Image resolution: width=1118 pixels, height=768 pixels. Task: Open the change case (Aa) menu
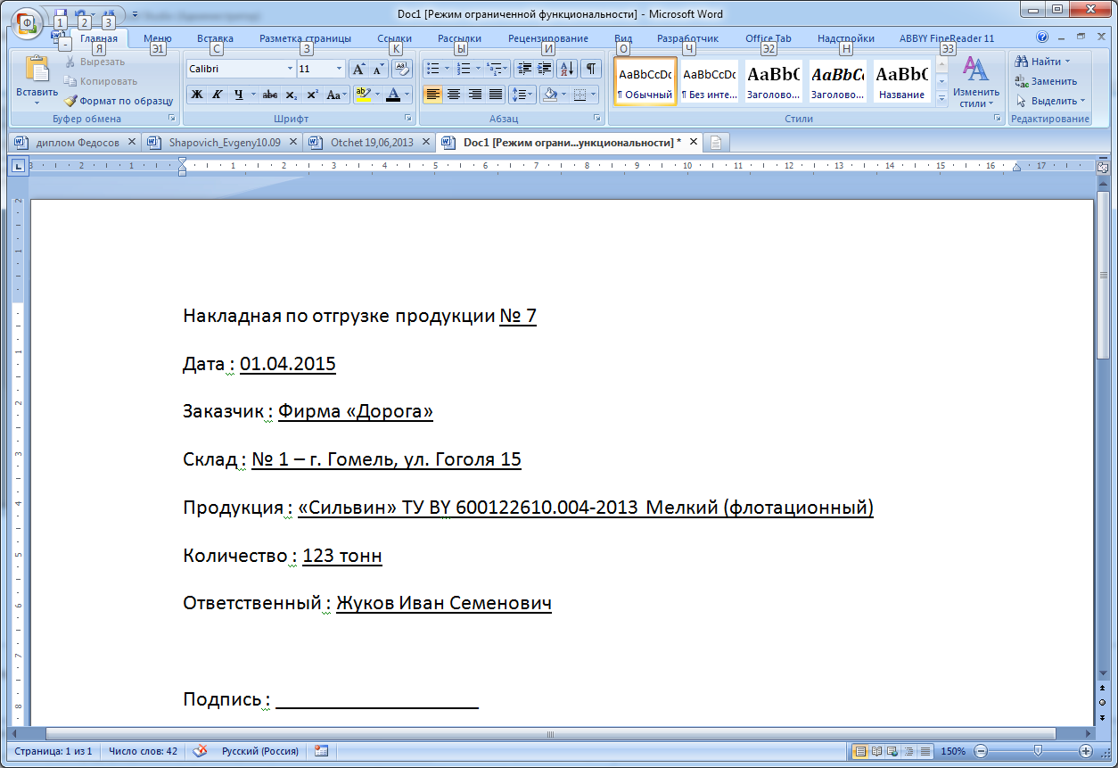coord(336,94)
